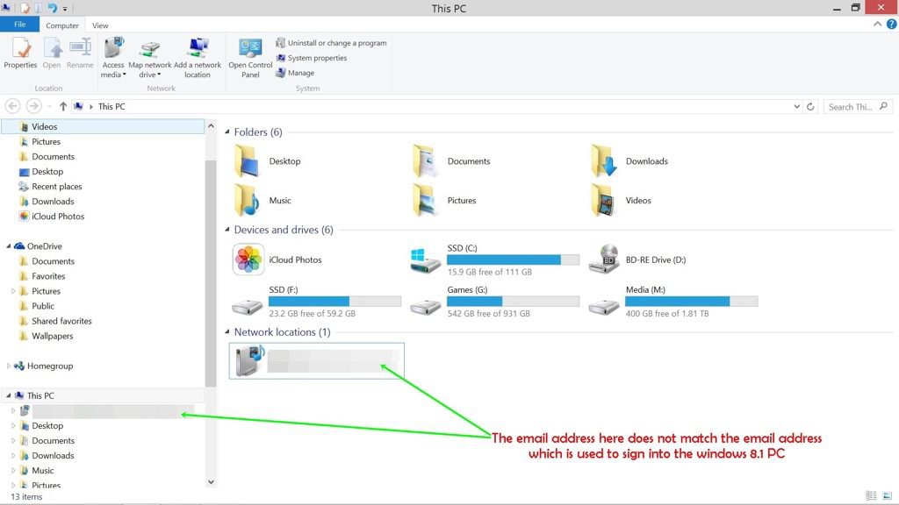Select the SSD (C:) drive
Viewport: 899px width, 505px height.
pos(495,260)
